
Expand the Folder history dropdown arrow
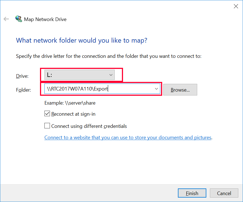click(x=156, y=89)
